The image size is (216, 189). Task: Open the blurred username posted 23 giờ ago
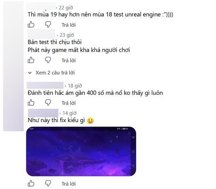41,34
